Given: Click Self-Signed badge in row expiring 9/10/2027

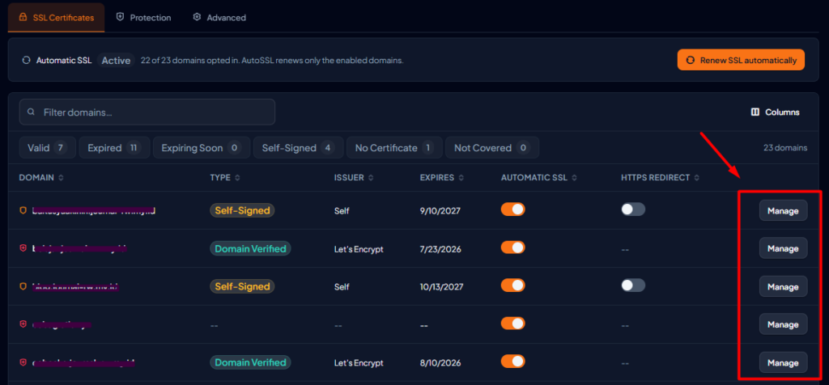Looking at the screenshot, I should click(242, 210).
